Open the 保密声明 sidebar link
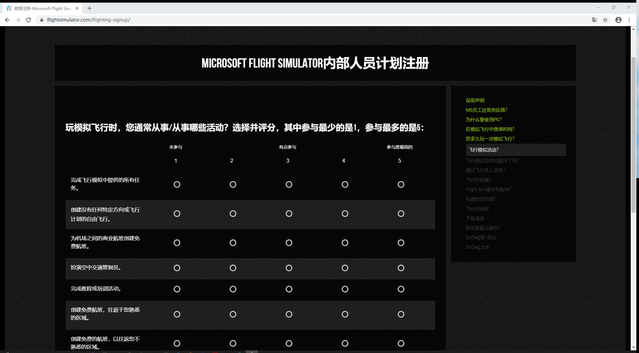Image resolution: width=639 pixels, height=353 pixels. pos(475,100)
